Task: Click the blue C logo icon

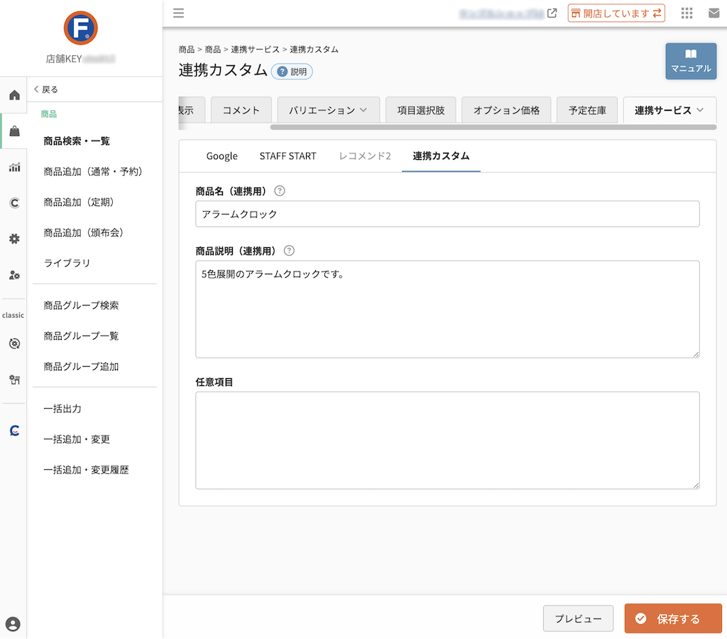Action: (x=14, y=430)
